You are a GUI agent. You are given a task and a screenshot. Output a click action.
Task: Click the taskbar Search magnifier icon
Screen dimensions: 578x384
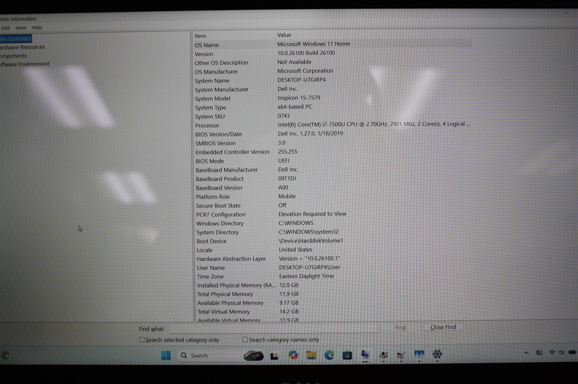(184, 355)
